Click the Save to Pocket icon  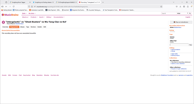177,6
